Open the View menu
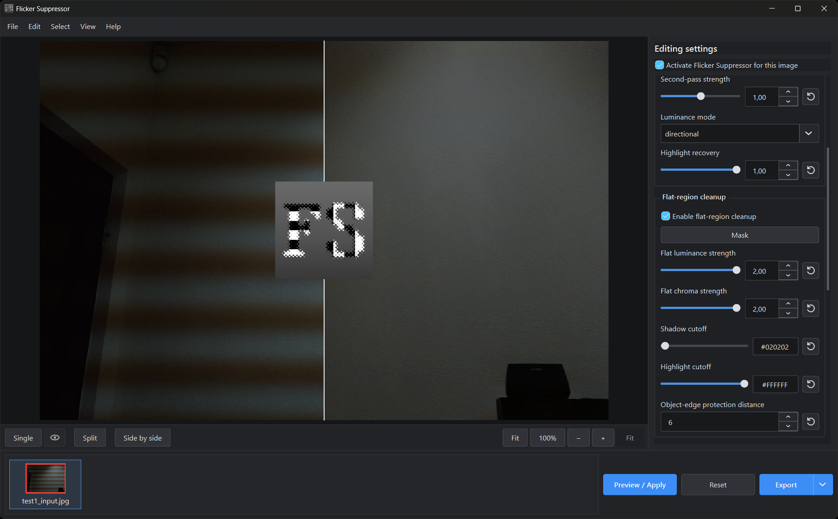The image size is (838, 519). tap(88, 27)
